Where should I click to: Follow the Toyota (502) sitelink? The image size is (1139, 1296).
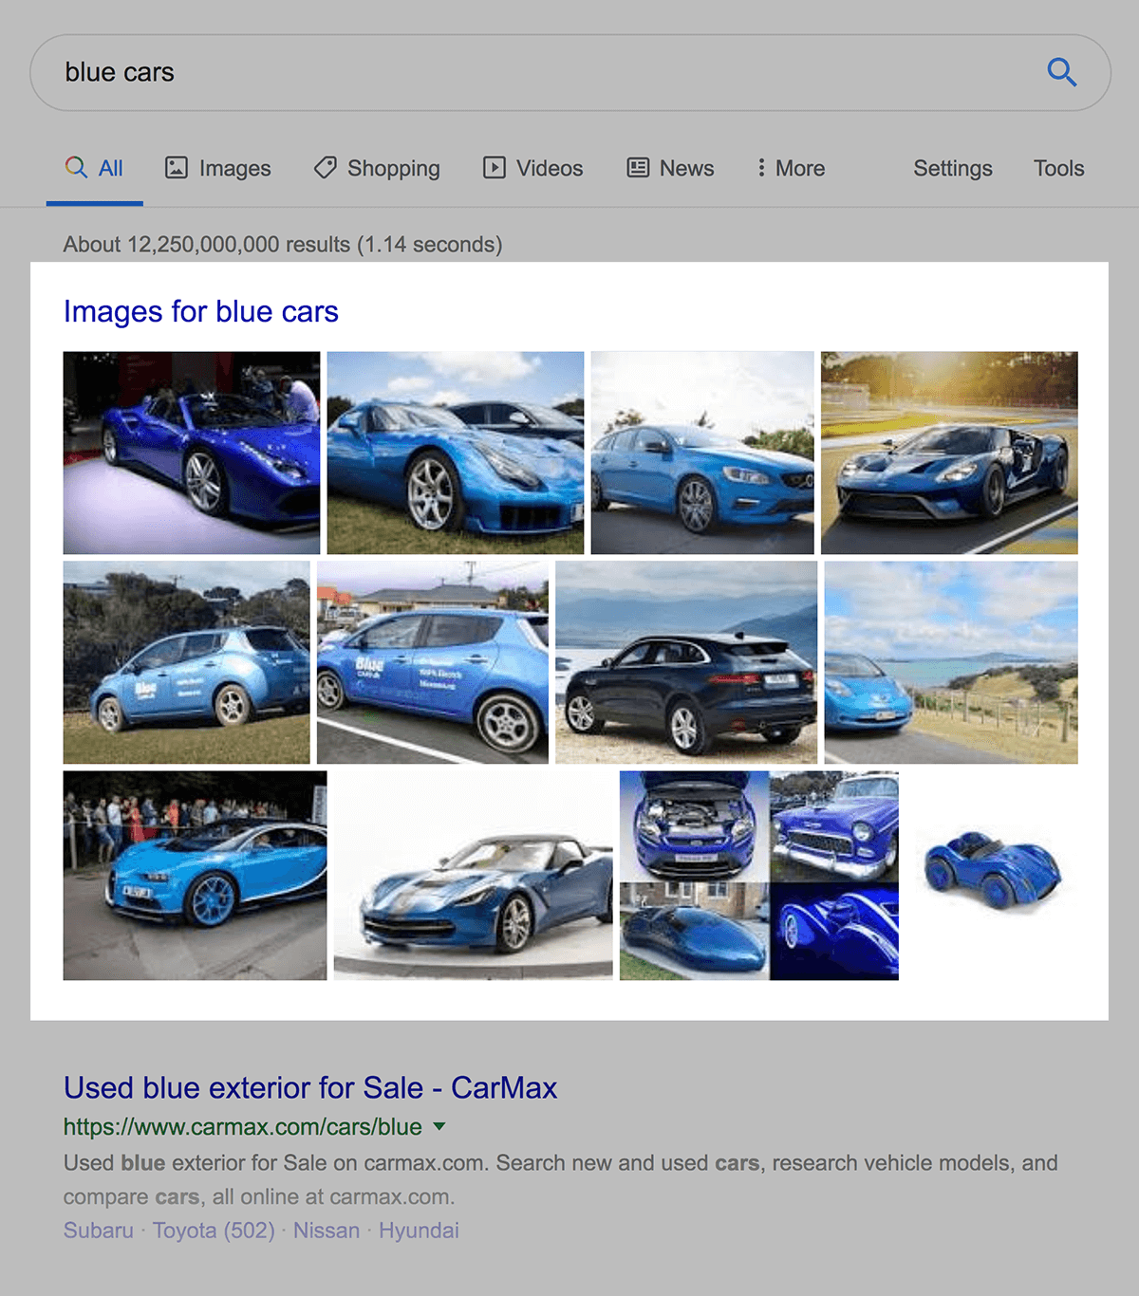[x=214, y=1231]
